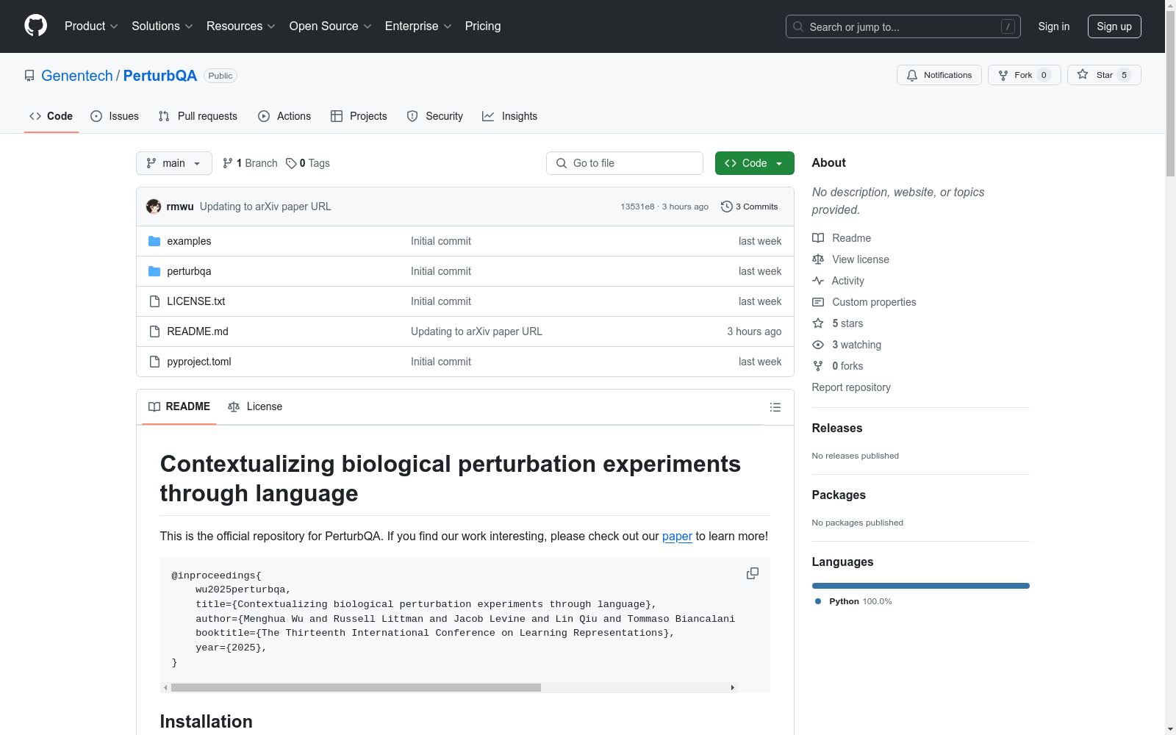Select the Code tab

51,116
